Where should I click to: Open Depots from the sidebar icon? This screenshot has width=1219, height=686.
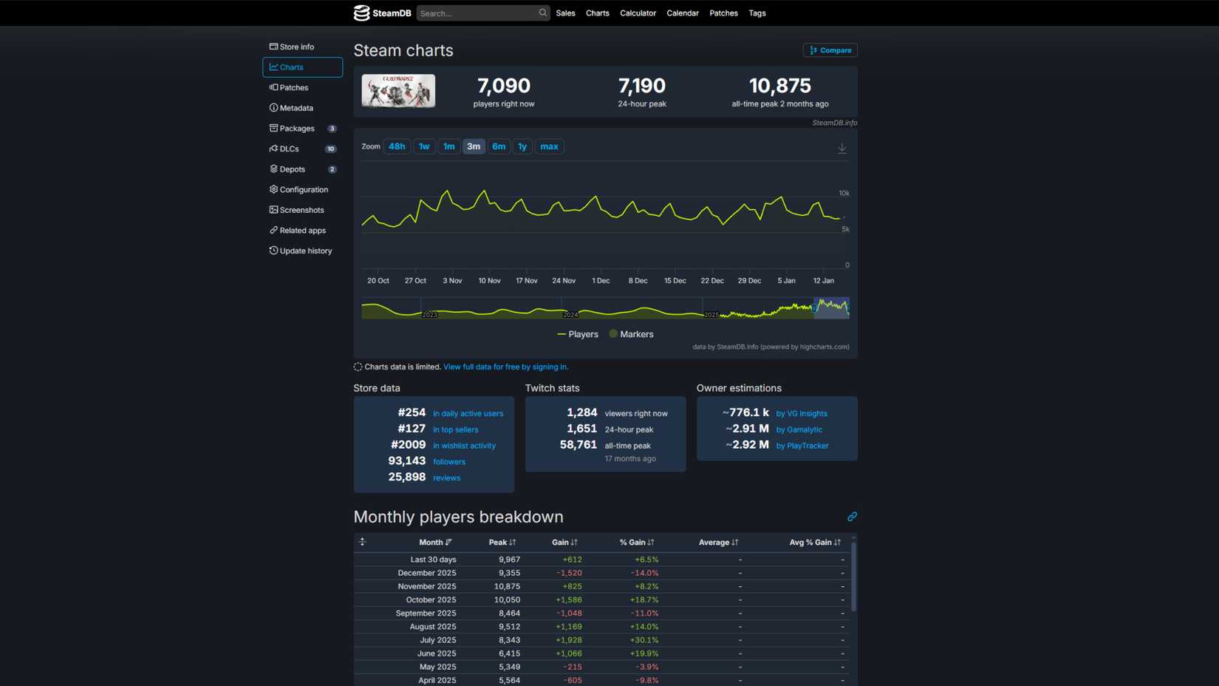pos(273,169)
